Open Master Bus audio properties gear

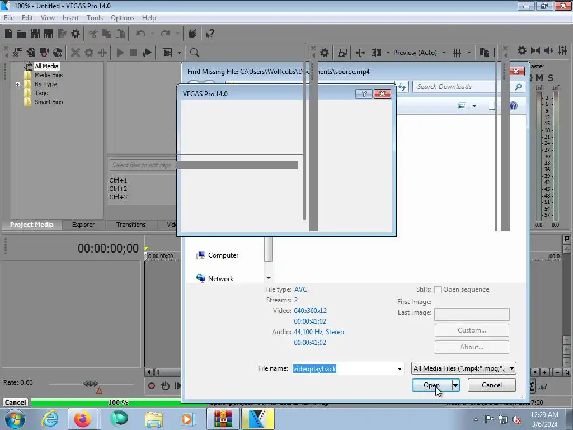pyautogui.click(x=522, y=50)
